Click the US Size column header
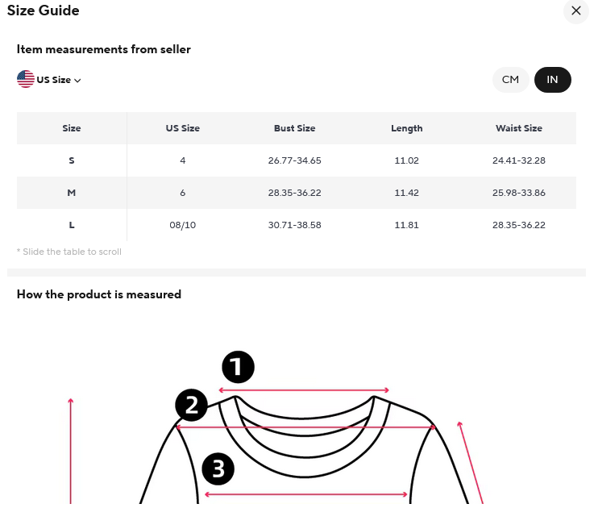The height and width of the screenshot is (508, 594). point(182,128)
